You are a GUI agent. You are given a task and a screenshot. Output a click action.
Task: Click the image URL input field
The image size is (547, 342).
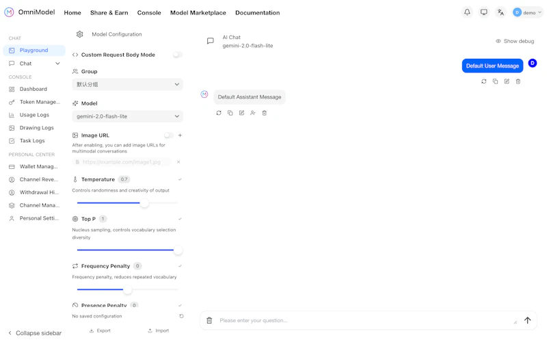point(122,162)
